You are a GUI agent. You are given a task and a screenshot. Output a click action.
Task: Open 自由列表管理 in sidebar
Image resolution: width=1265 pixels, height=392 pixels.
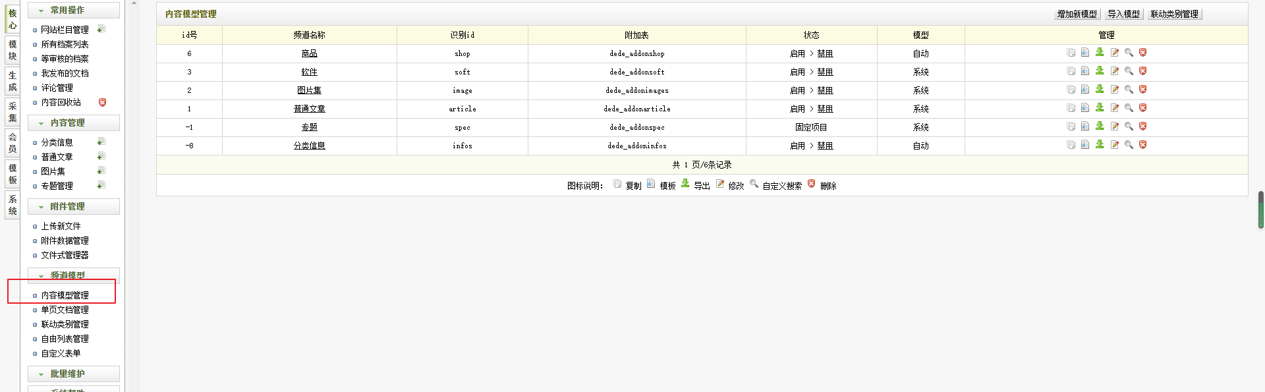(65, 339)
